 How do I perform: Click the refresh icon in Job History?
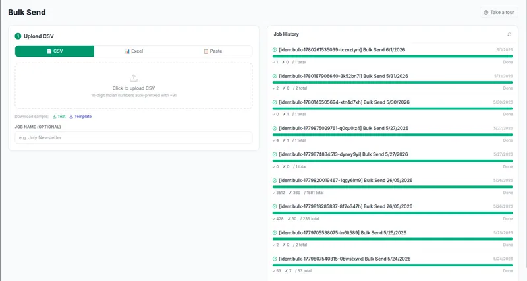(509, 34)
